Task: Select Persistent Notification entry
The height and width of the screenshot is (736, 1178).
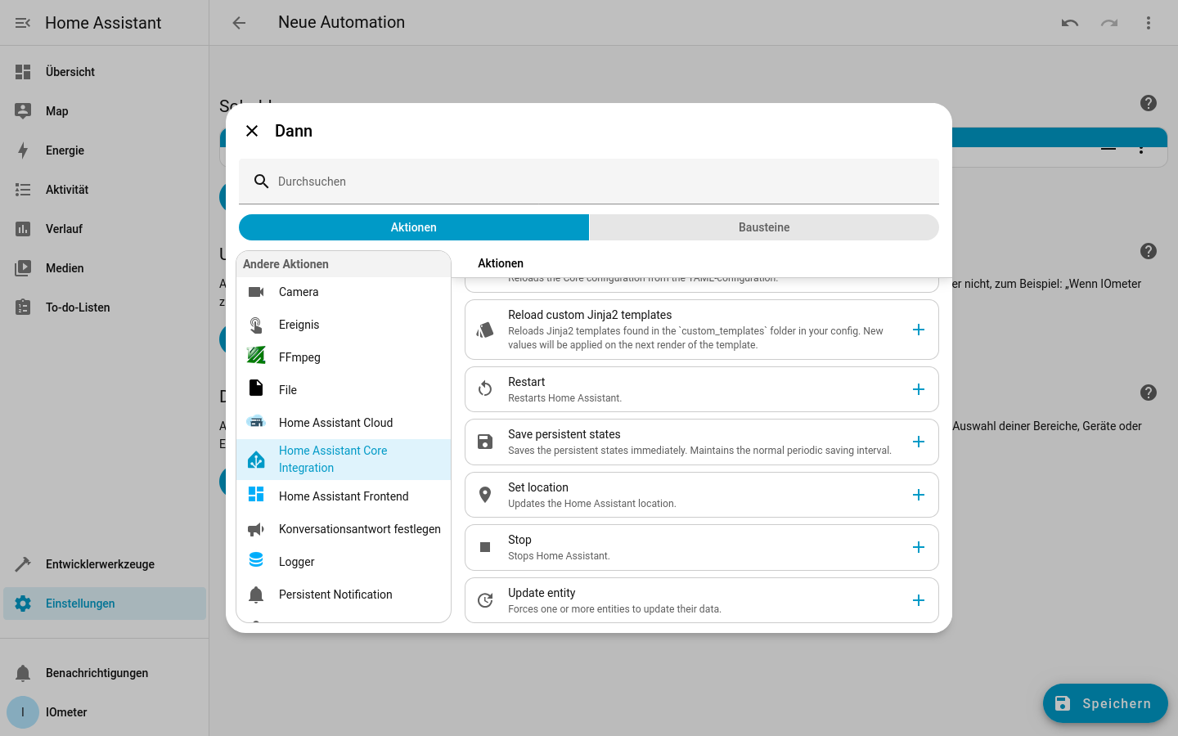Action: (344, 595)
